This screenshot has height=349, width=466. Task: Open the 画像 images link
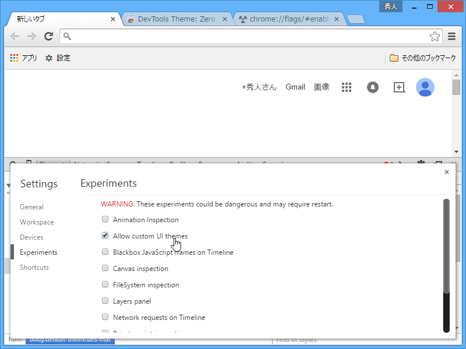pos(322,87)
